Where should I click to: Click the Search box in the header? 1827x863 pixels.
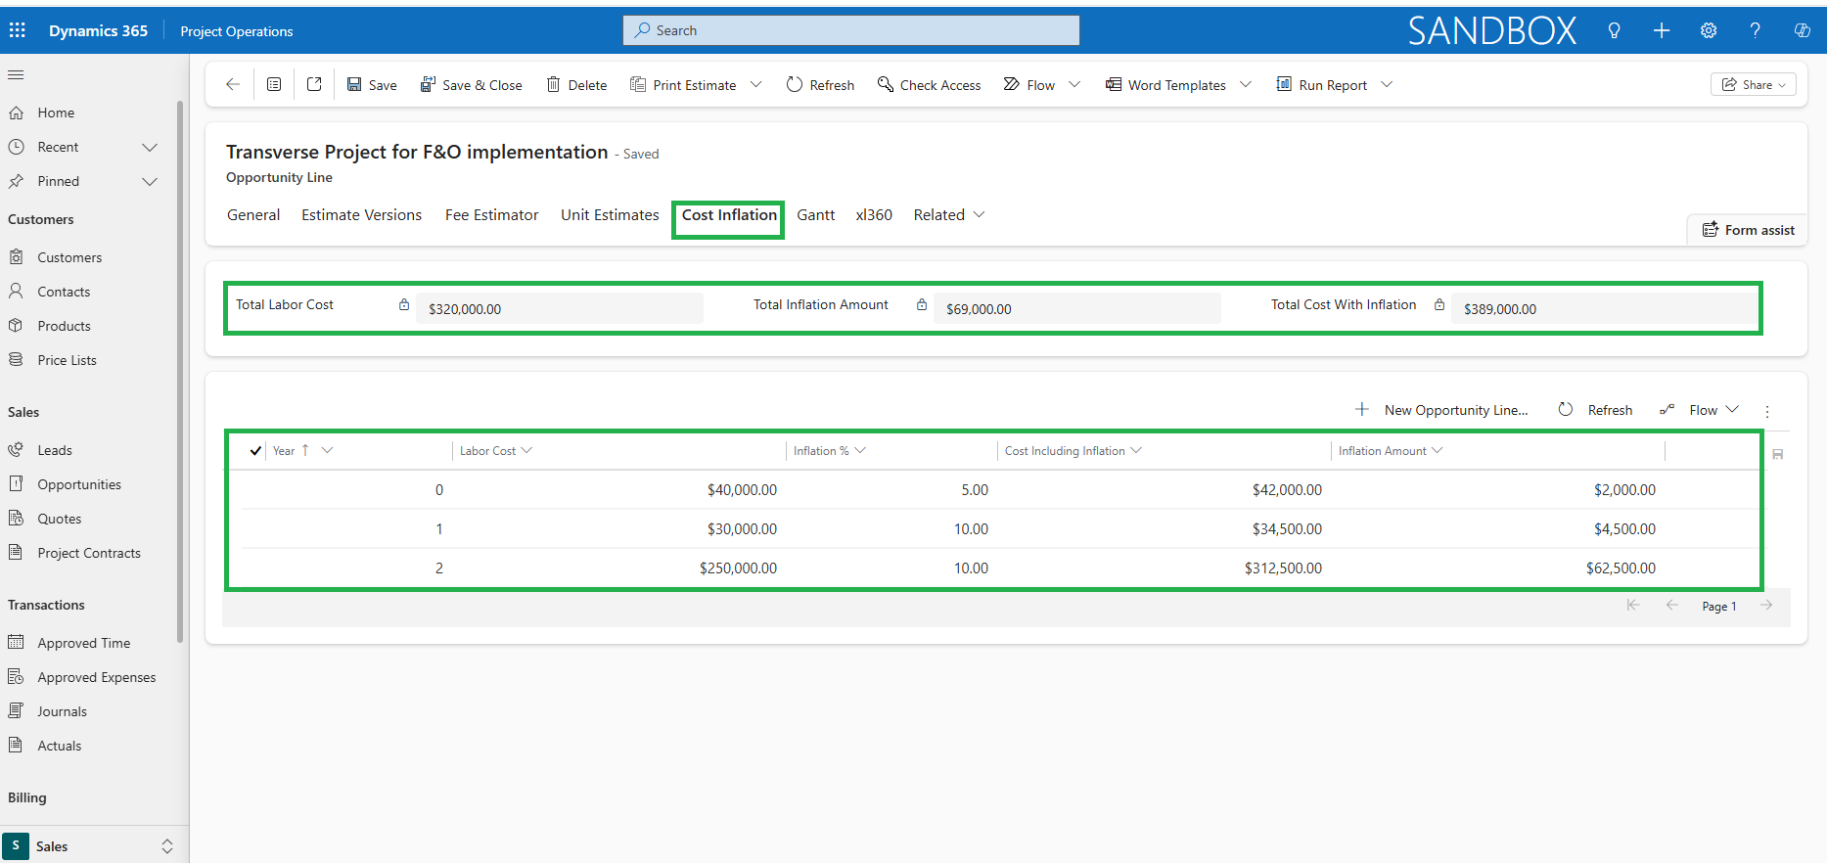click(x=850, y=30)
